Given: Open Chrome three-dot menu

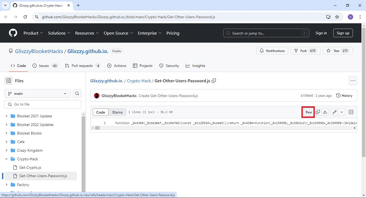Looking at the screenshot, I should (360, 17).
